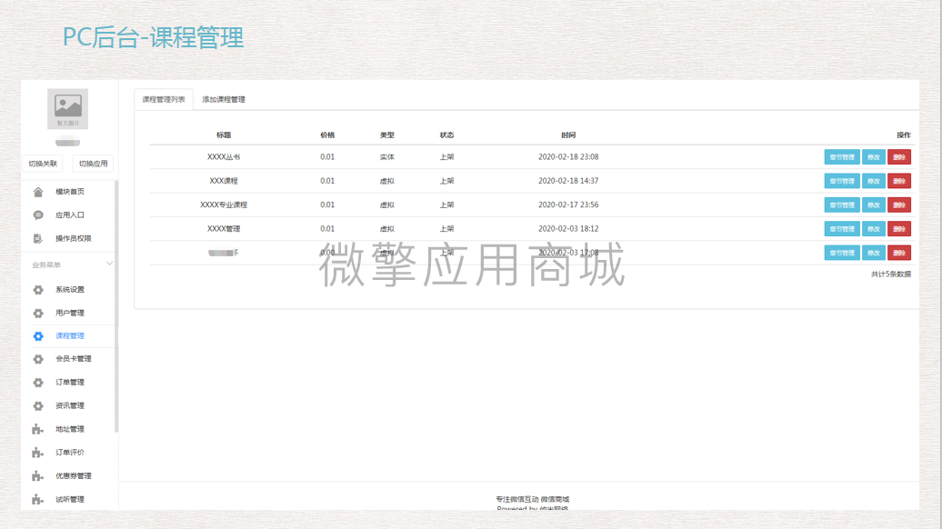Click 修改 for XXXX管理 row
The width and height of the screenshot is (942, 529).
[x=874, y=229]
